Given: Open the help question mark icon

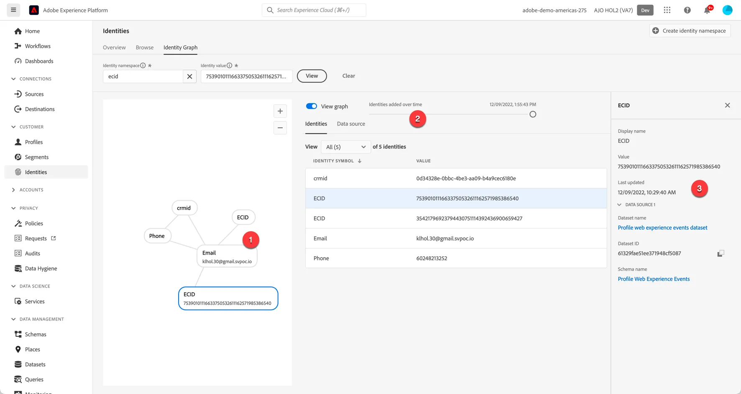Looking at the screenshot, I should [687, 10].
